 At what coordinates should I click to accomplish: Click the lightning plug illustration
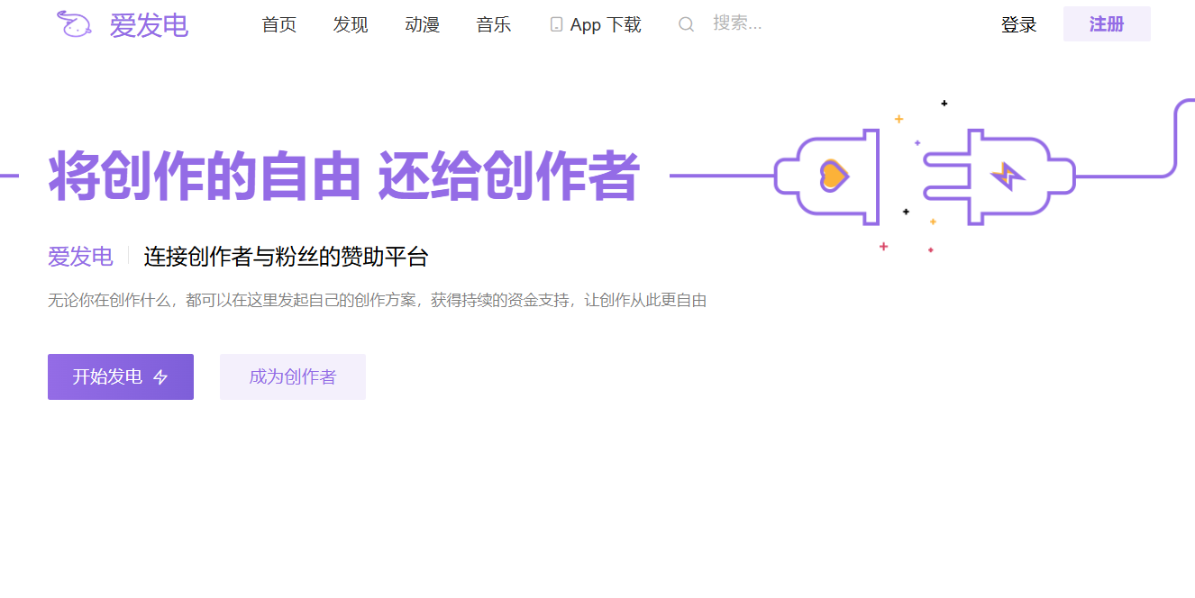pyautogui.click(x=999, y=177)
